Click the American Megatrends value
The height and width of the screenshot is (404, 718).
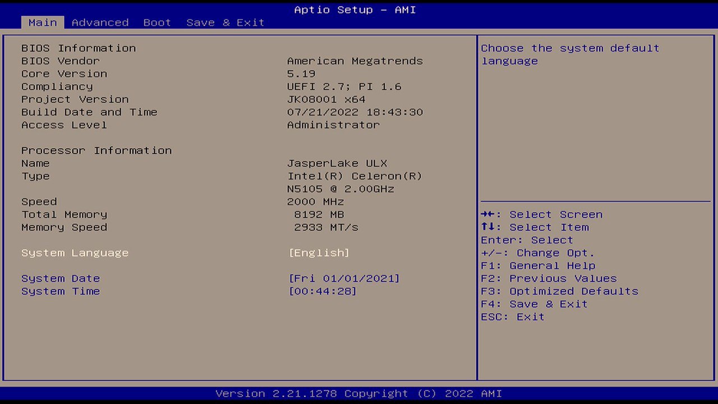(x=355, y=61)
